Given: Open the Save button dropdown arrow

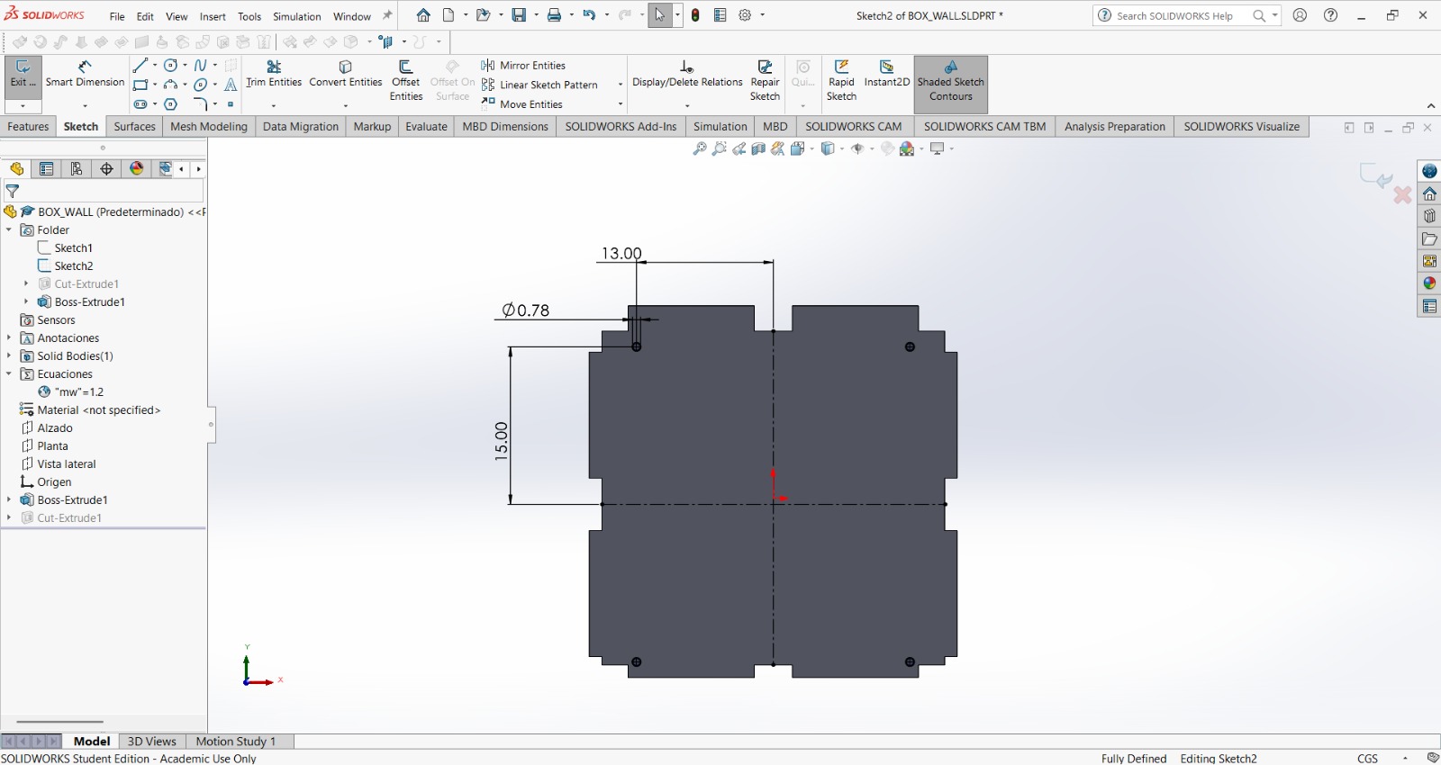Looking at the screenshot, I should pos(537,15).
